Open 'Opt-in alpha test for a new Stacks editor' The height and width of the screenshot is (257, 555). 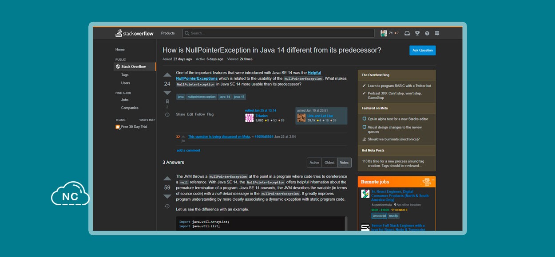(x=398, y=119)
